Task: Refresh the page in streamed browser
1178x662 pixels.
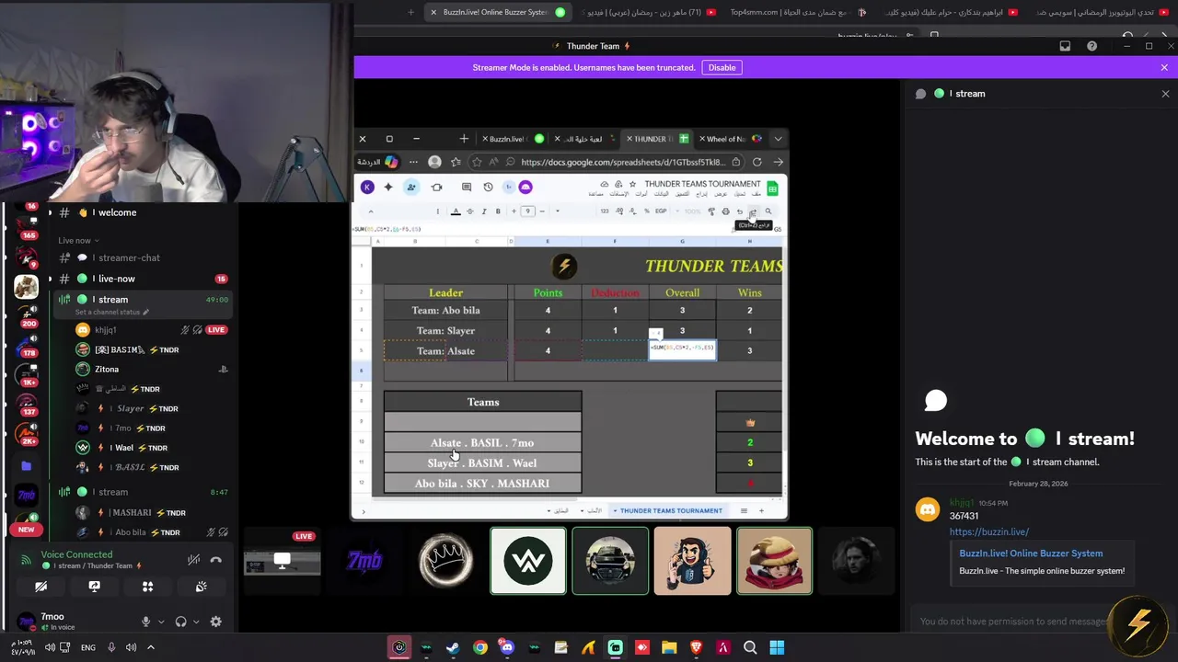Action: coord(756,162)
